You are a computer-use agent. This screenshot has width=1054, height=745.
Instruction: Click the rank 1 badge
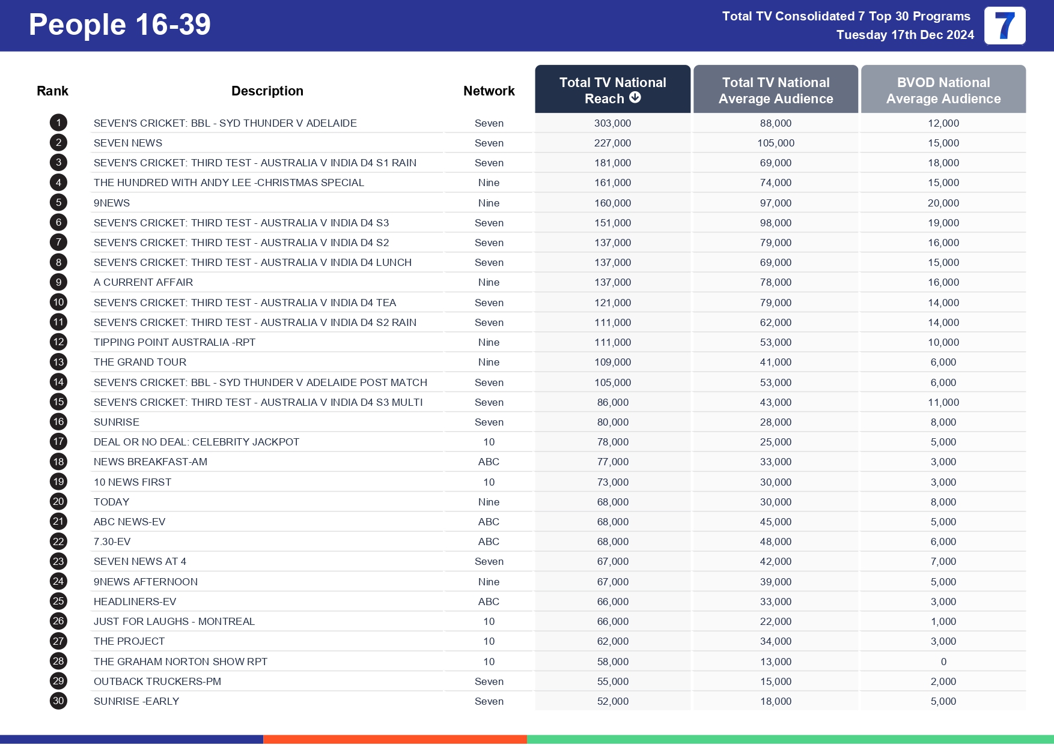(58, 122)
